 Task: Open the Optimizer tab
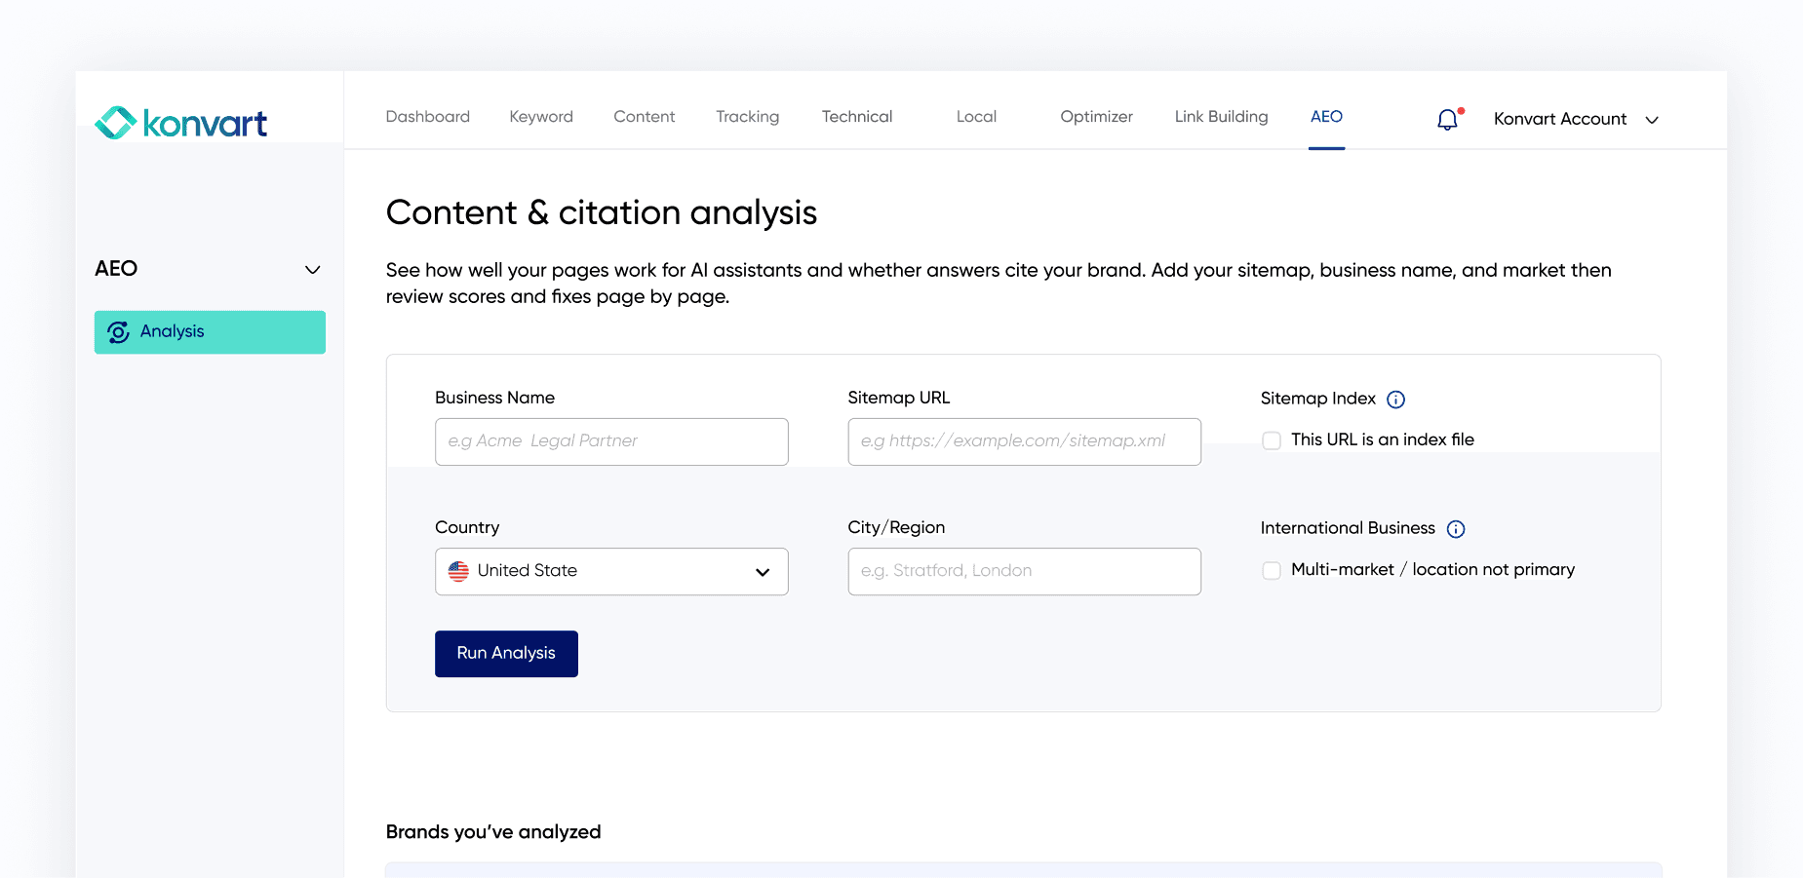(x=1097, y=117)
